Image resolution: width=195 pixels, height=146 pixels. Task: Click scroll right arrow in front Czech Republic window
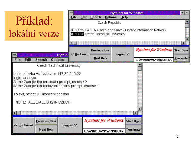(x=183, y=43)
